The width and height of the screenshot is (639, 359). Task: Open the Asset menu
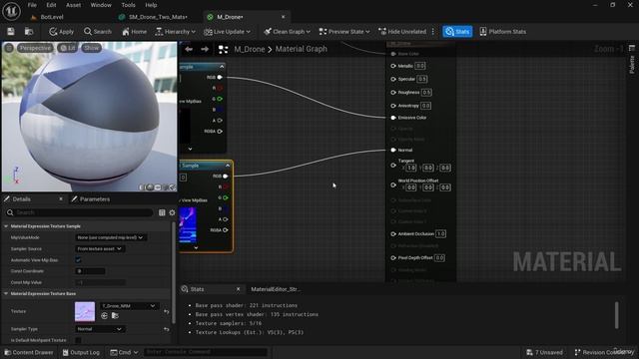(x=73, y=5)
